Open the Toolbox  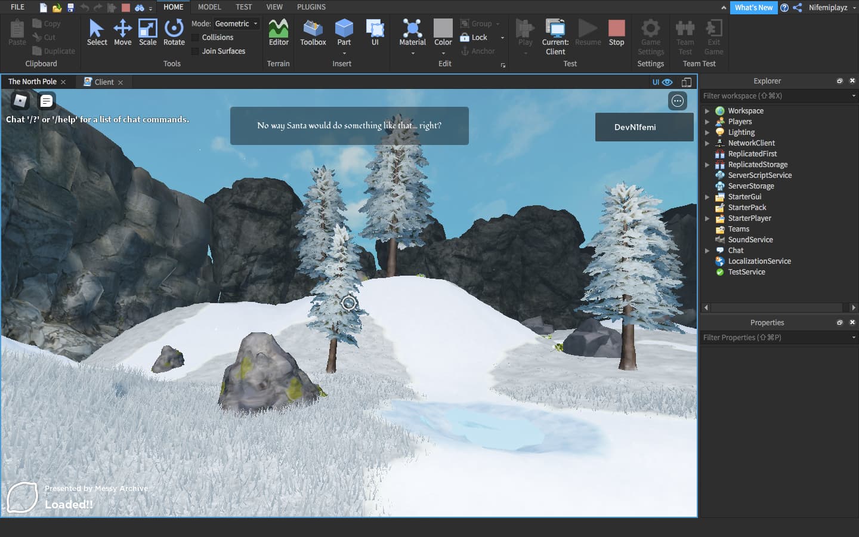(313, 33)
